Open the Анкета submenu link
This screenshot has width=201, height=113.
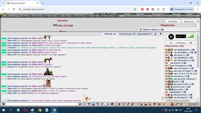(194, 16)
